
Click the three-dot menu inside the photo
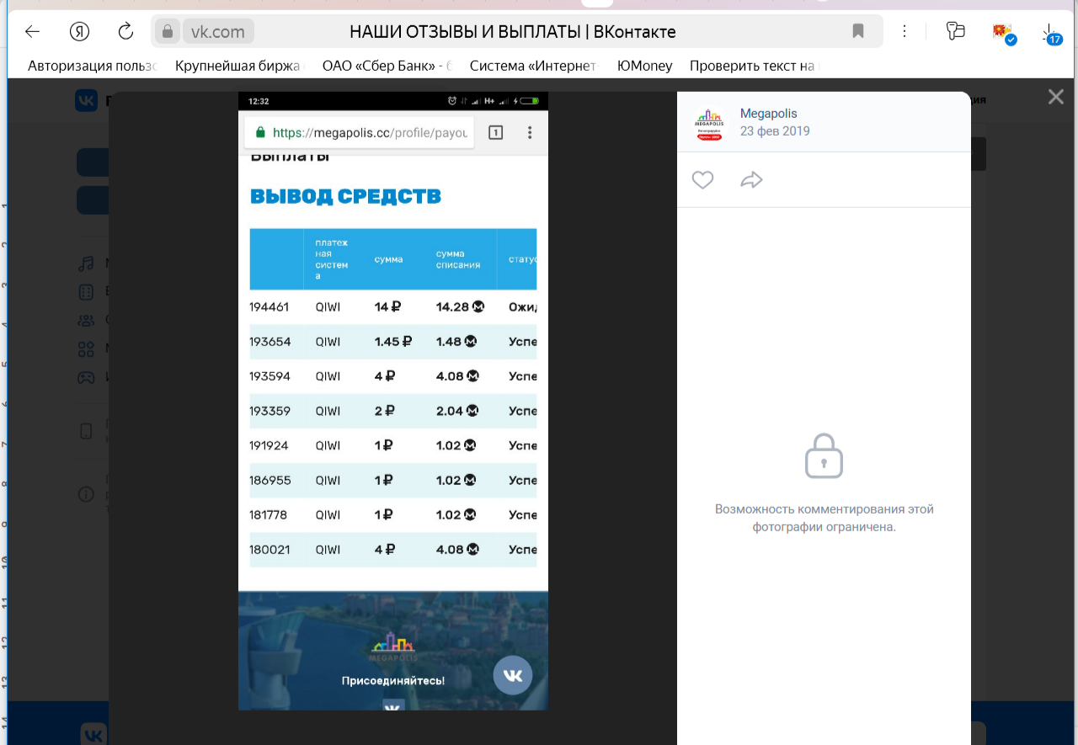pyautogui.click(x=530, y=132)
